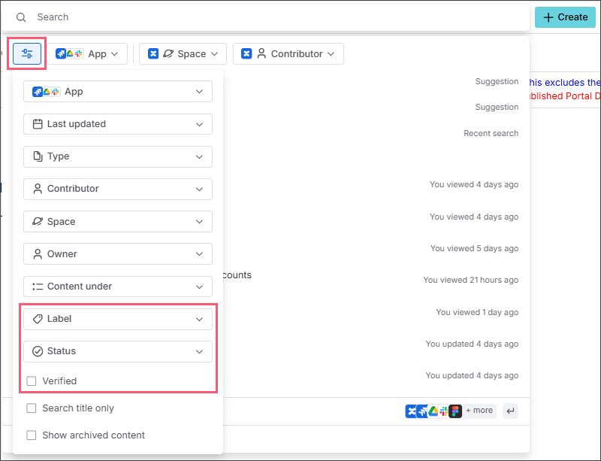Click the magnifier icon in search bar

click(x=21, y=17)
